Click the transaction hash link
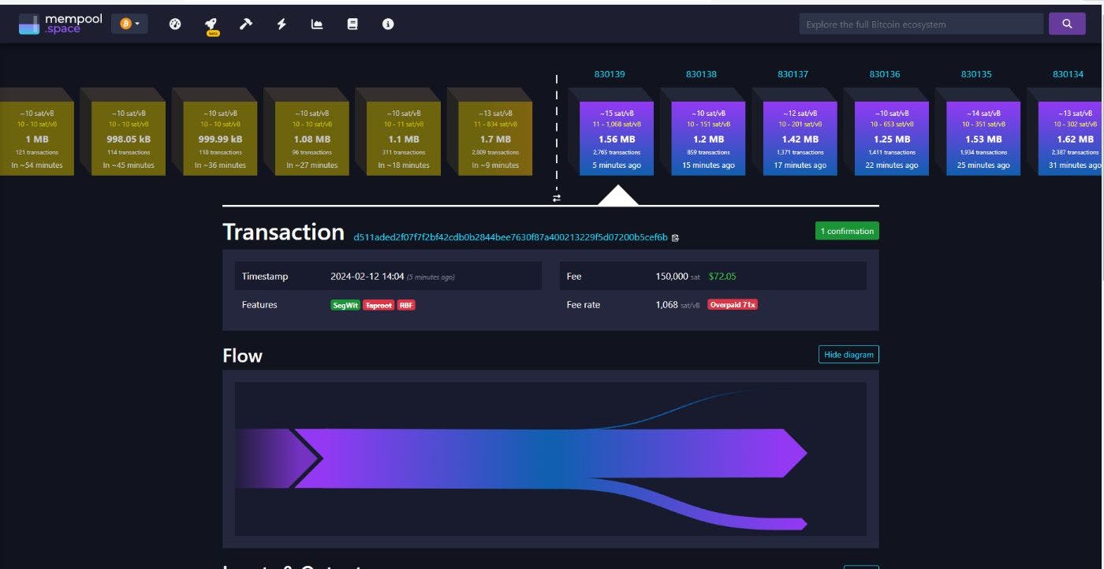The height and width of the screenshot is (569, 1104). [x=510, y=237]
